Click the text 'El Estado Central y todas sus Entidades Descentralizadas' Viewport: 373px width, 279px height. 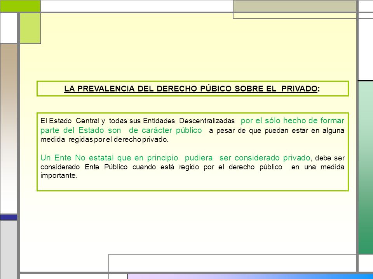click(x=138, y=121)
